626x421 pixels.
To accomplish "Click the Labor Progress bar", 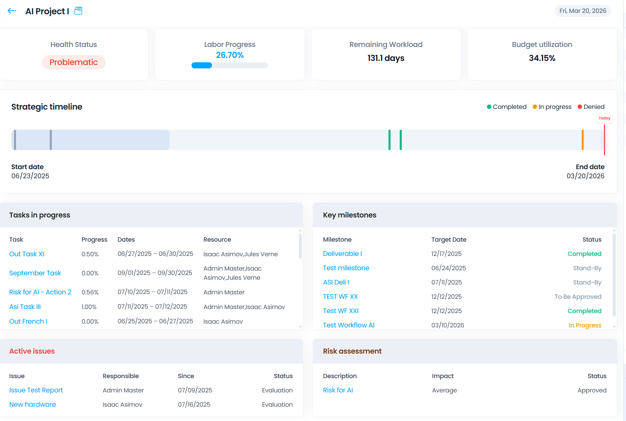I will (x=229, y=65).
